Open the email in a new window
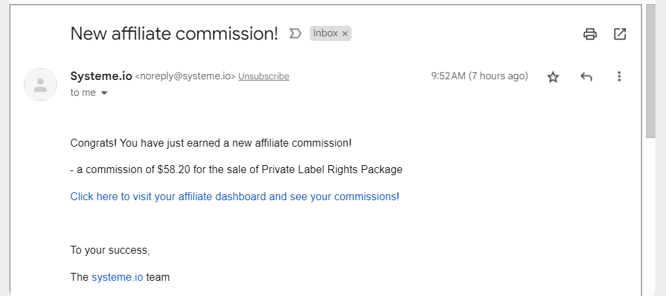Screen dimensions: 666x296 tap(620, 34)
